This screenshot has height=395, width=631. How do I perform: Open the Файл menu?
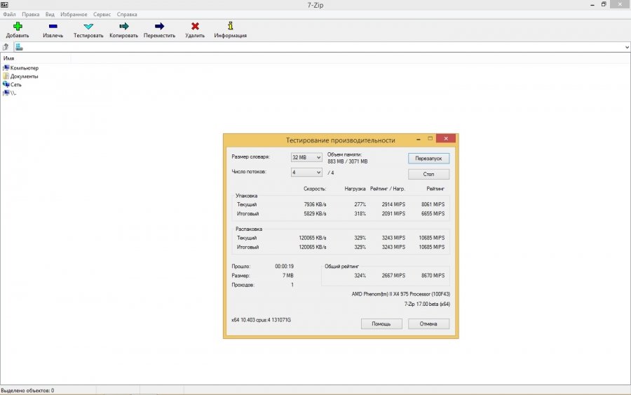click(9, 14)
